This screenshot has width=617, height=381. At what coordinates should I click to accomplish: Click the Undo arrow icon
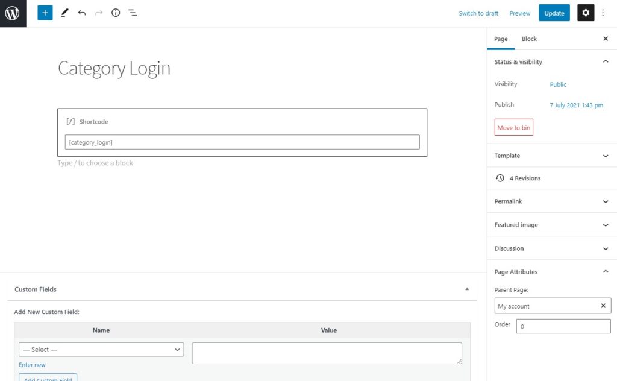(x=82, y=13)
